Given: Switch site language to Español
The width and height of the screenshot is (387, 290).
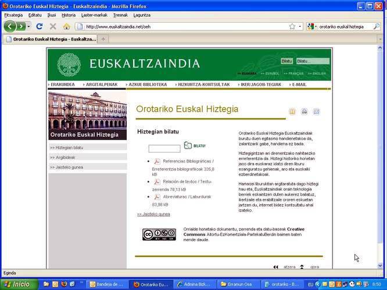Looking at the screenshot, I should (x=270, y=74).
